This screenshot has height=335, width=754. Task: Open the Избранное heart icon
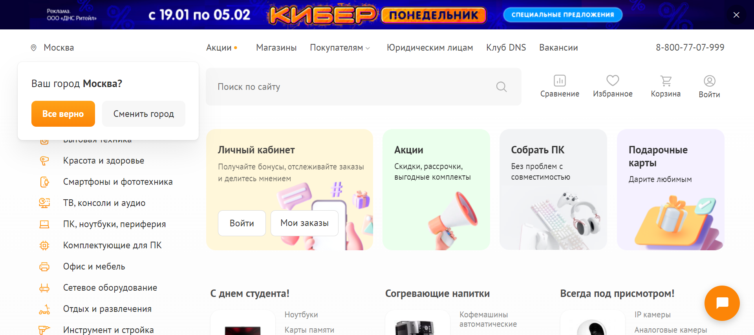click(x=613, y=81)
